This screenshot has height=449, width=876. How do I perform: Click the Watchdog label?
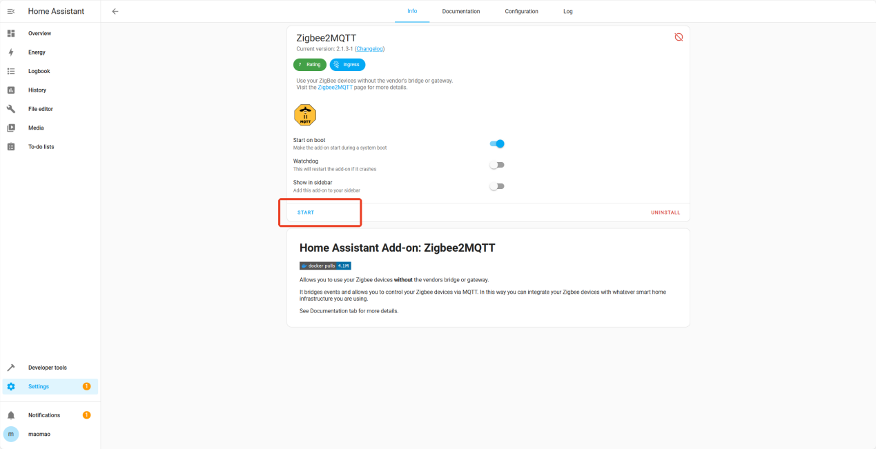306,161
